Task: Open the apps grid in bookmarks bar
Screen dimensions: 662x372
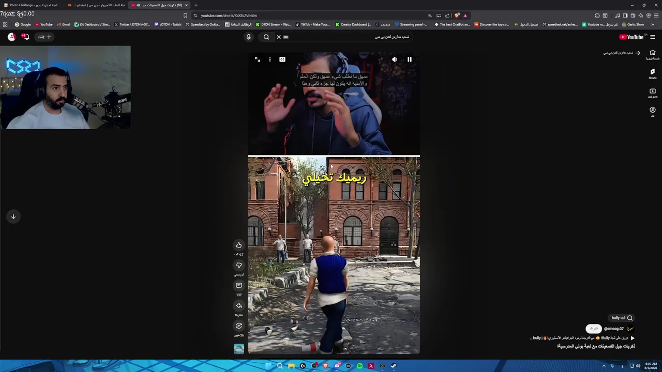Action: (5, 24)
